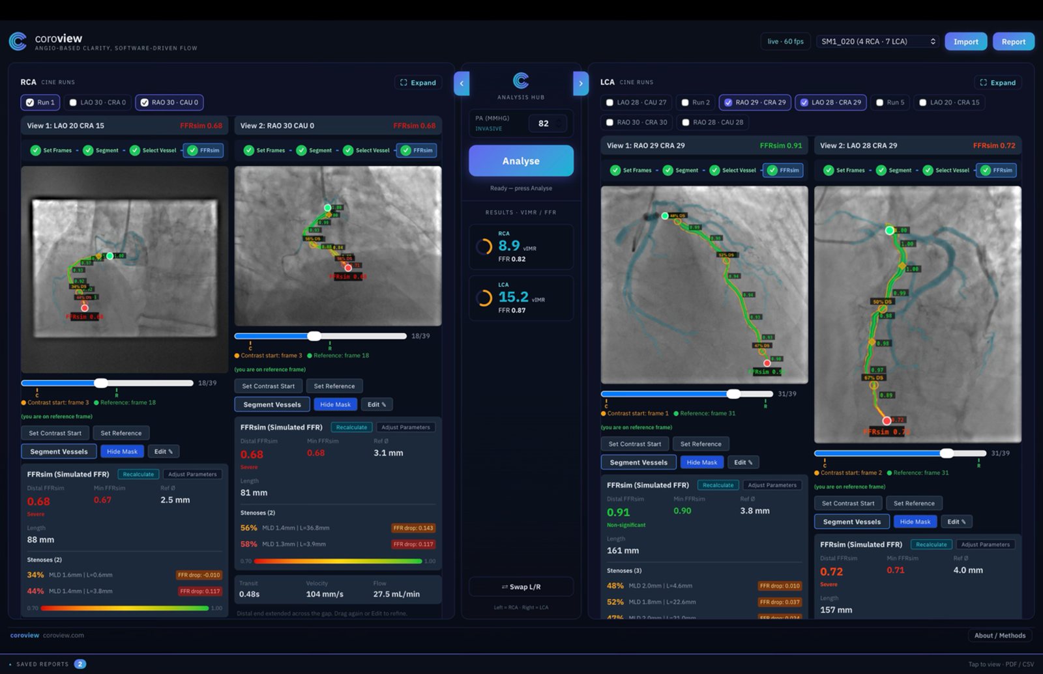
Task: Click Segment Vessels in RCA View 1
Action: pos(59,451)
